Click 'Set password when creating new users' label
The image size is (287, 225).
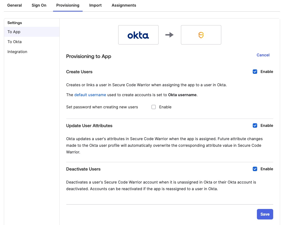[x=102, y=107]
